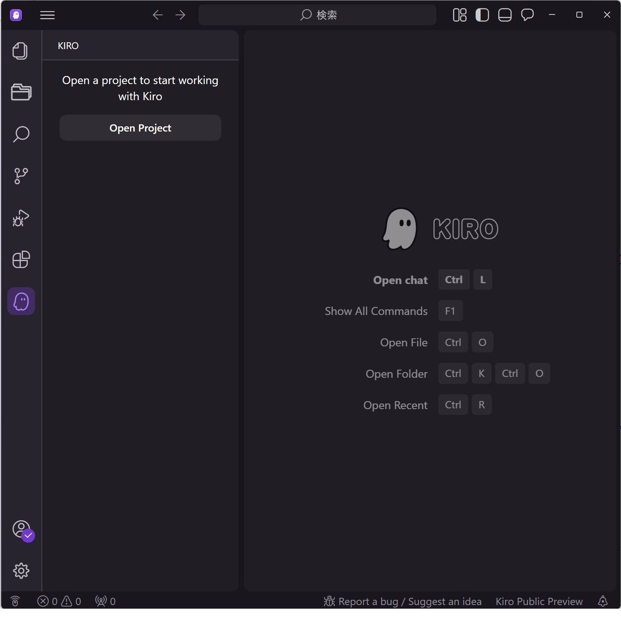Open the Extensions view
Viewport: 621px width, 632px height.
(21, 259)
